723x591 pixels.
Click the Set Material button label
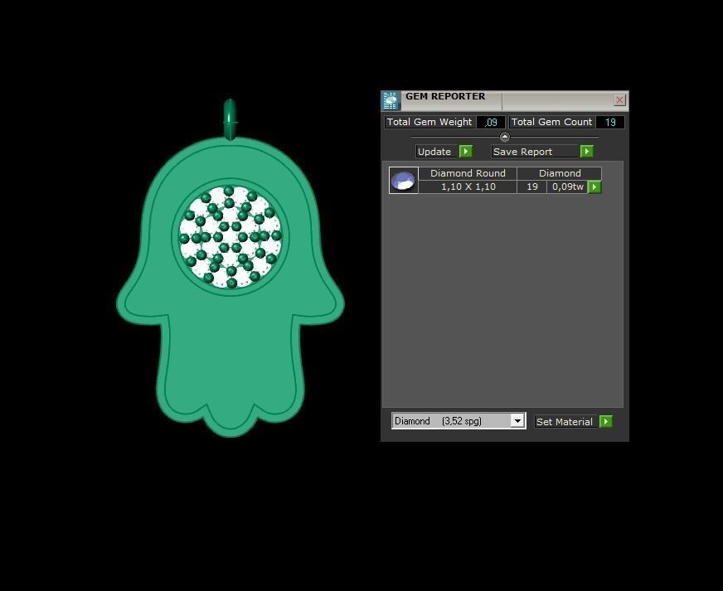(x=565, y=422)
